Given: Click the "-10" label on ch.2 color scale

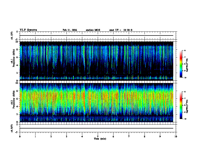Looking at the screenshot, I should [185, 119].
